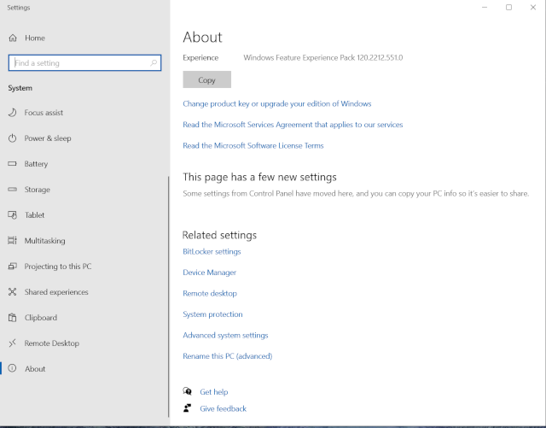Click Rename this PC (advanced)
This screenshot has height=428, width=546.
click(227, 356)
